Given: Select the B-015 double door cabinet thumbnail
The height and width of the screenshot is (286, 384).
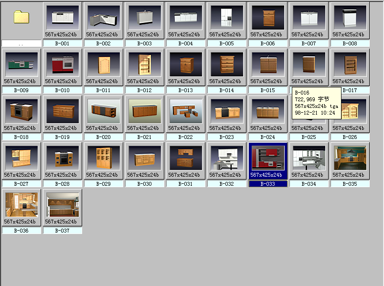Looking at the screenshot, I should pyautogui.click(x=268, y=64).
